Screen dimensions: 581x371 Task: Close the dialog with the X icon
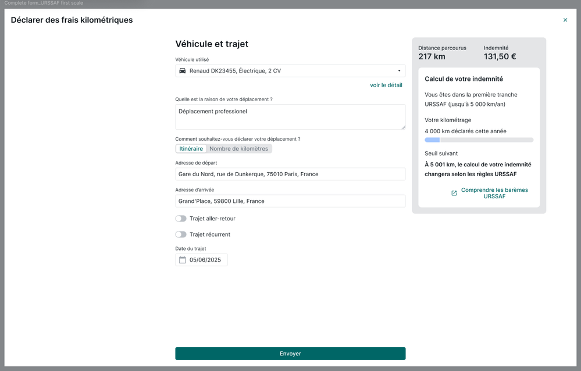(x=565, y=20)
